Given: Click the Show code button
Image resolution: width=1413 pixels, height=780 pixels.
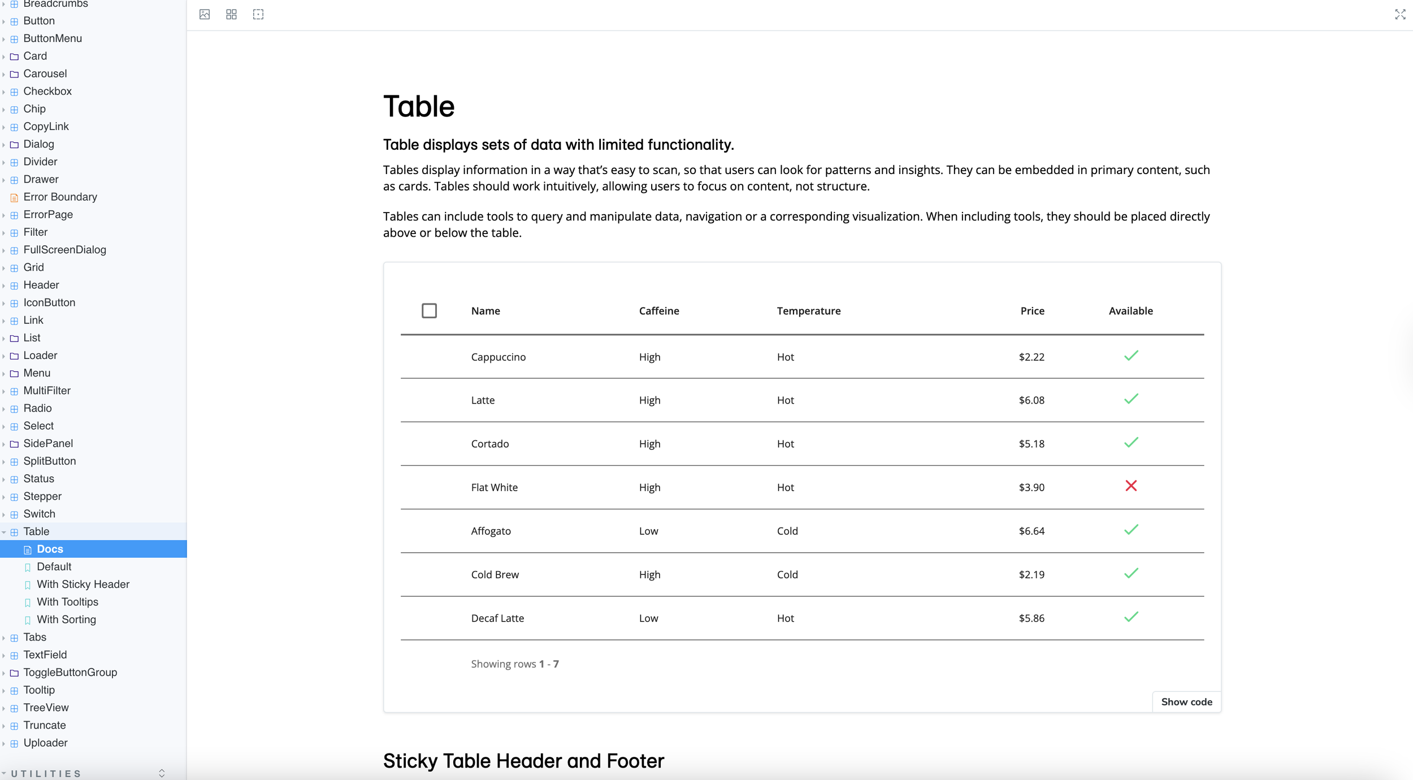Looking at the screenshot, I should pyautogui.click(x=1186, y=702).
